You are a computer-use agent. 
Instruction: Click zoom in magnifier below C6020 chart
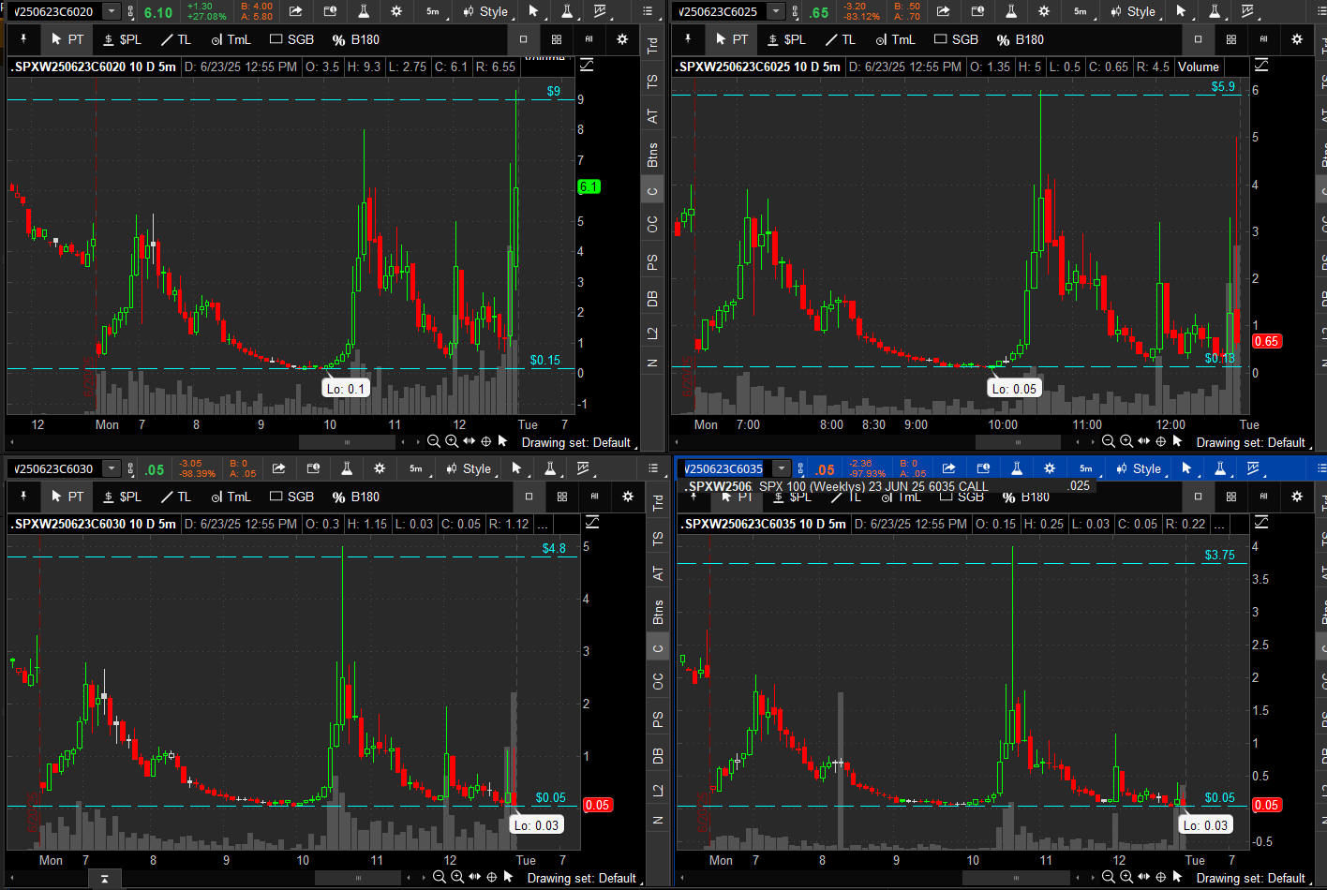pyautogui.click(x=451, y=441)
